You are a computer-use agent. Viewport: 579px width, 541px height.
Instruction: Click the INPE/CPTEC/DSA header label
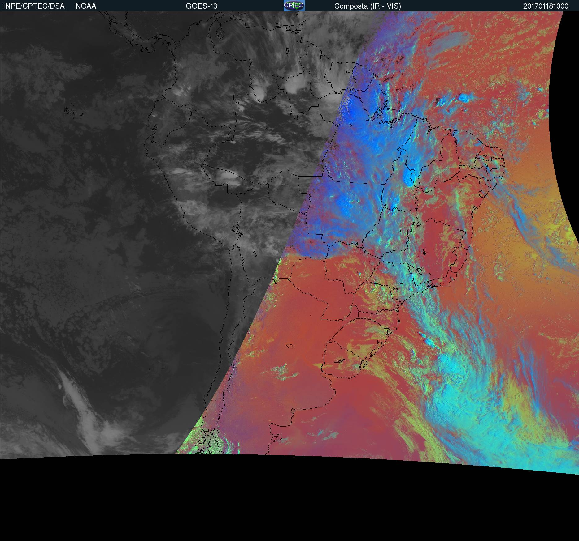(x=34, y=6)
